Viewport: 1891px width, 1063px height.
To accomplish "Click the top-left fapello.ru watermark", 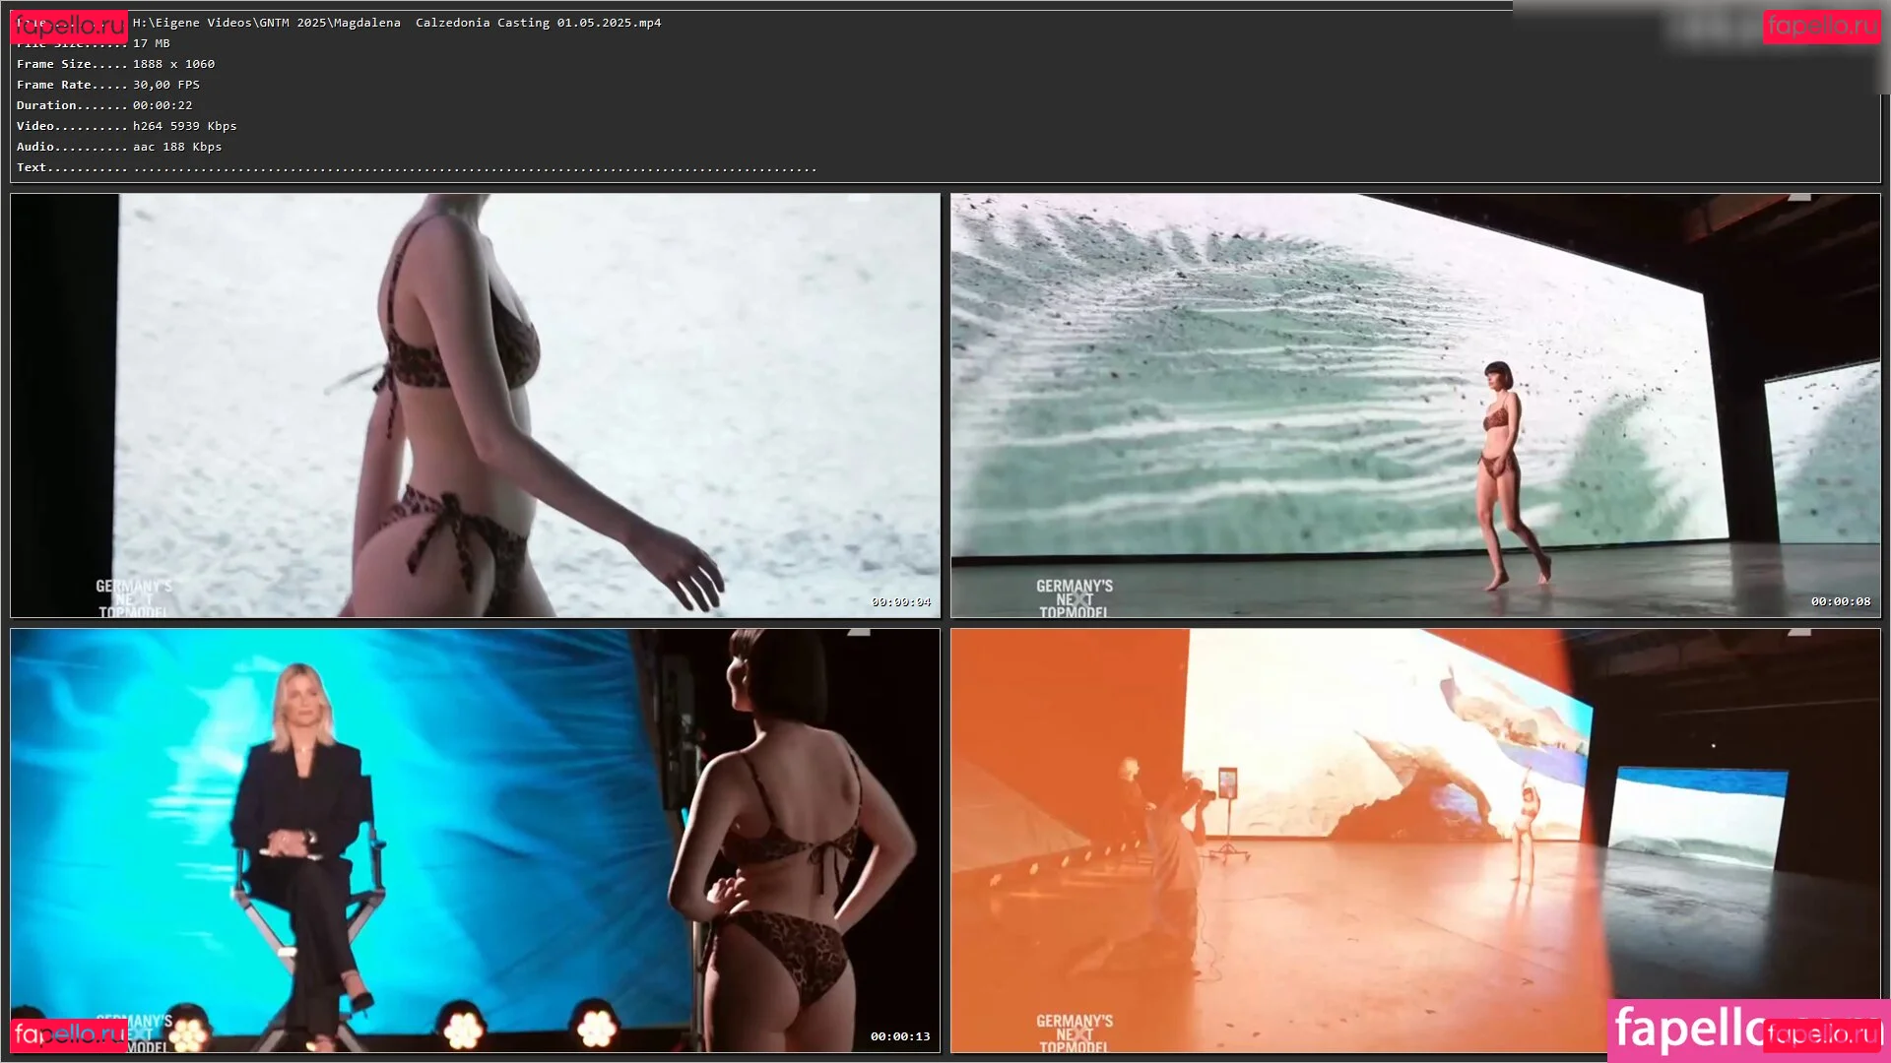I will pos(69,26).
